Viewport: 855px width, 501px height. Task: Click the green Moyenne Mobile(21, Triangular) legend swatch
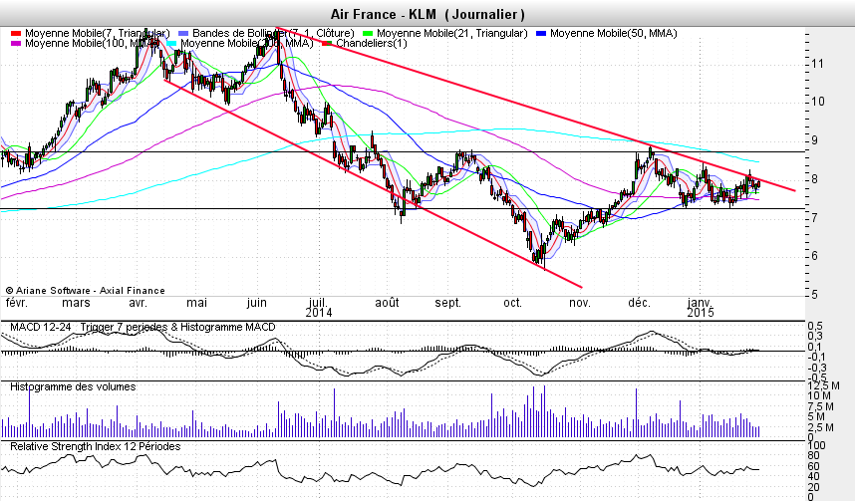(x=368, y=34)
